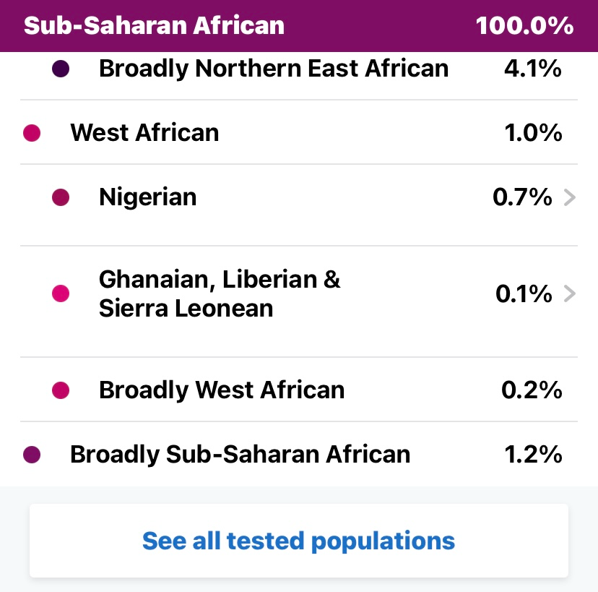The height and width of the screenshot is (592, 598).
Task: Click the Broadly Sub-Saharan African purple dot
Action: coord(32,455)
